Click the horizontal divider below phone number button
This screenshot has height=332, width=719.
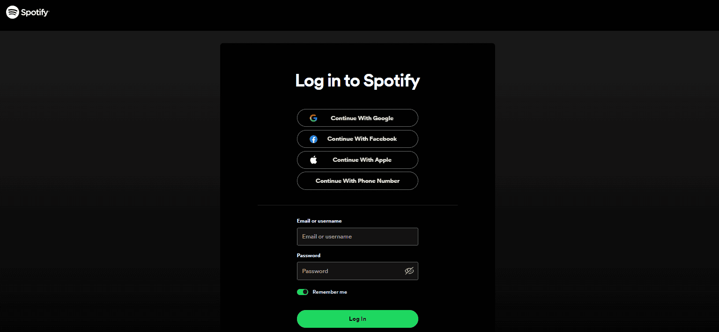coord(357,205)
